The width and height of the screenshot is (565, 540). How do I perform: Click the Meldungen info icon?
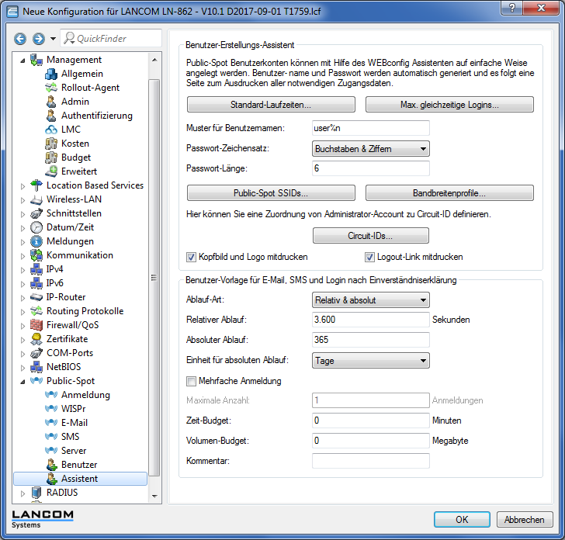(x=36, y=241)
